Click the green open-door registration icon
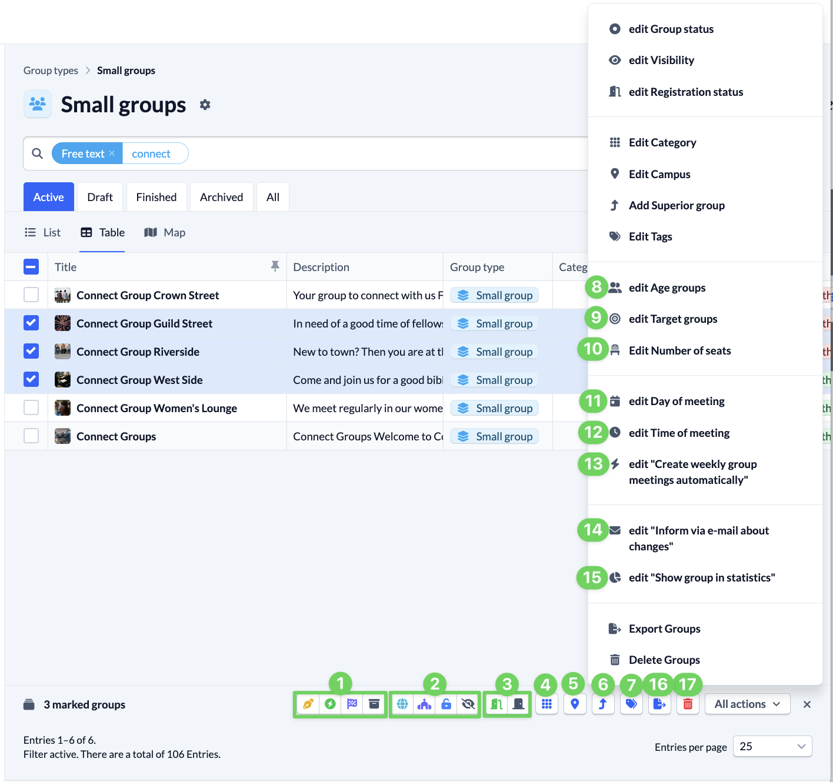This screenshot has width=833, height=782. point(497,704)
